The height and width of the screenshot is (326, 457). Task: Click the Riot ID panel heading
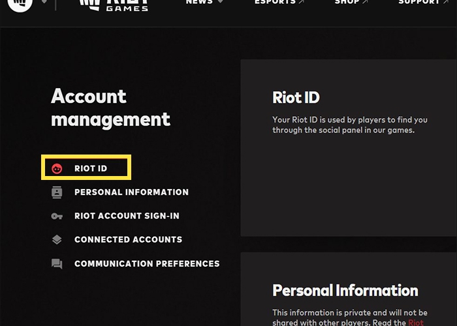pos(296,98)
